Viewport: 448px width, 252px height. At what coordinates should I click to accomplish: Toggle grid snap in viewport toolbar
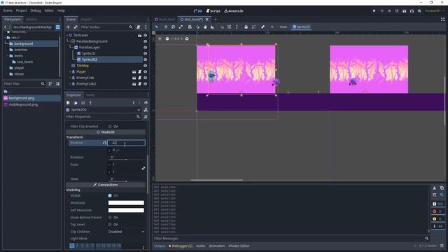(x=229, y=27)
